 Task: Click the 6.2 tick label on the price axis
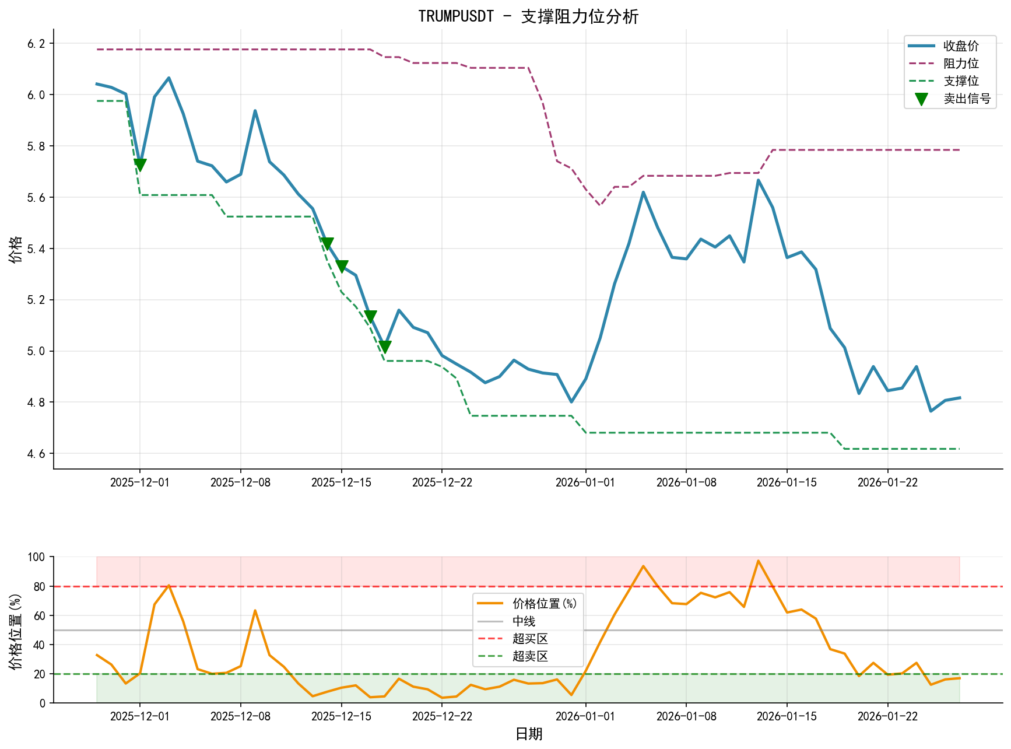pyautogui.click(x=36, y=44)
